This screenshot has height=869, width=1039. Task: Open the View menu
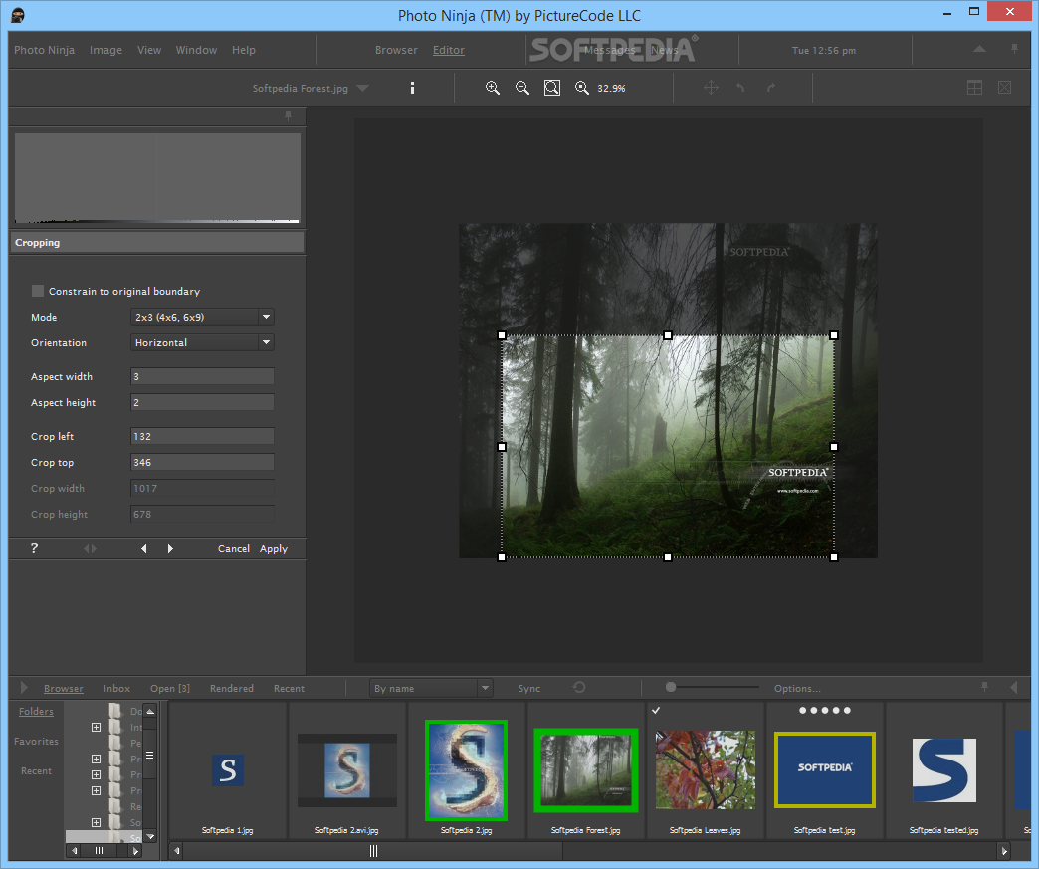click(149, 50)
